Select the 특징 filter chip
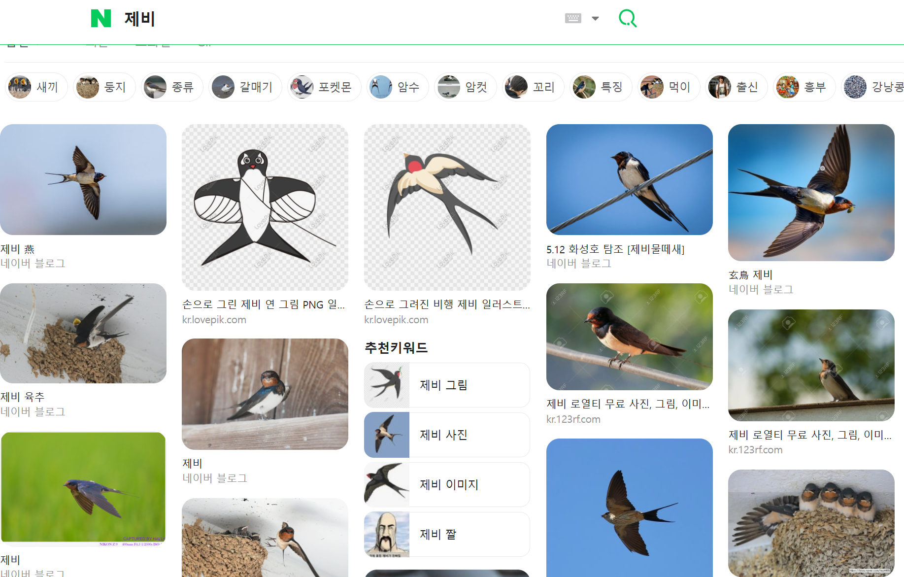 click(x=601, y=87)
